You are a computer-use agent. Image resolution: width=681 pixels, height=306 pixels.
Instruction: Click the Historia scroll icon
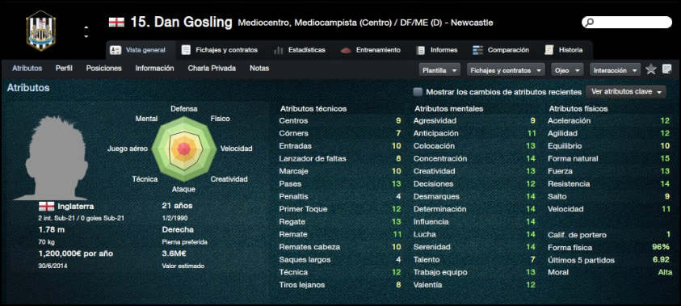point(549,50)
